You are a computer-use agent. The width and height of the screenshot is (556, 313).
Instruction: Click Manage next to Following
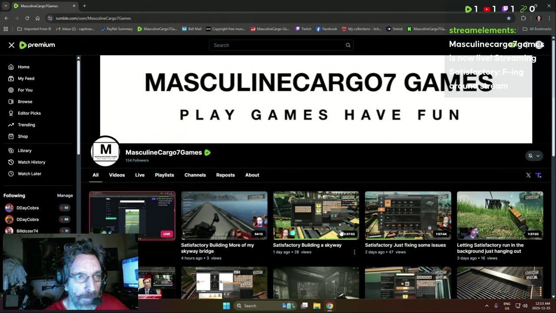(x=65, y=196)
